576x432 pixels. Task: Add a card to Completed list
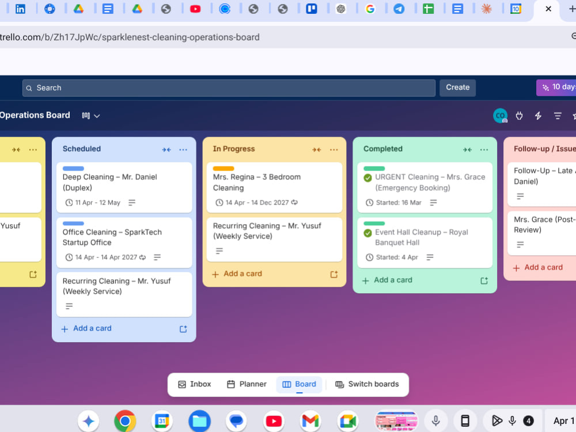click(x=387, y=281)
